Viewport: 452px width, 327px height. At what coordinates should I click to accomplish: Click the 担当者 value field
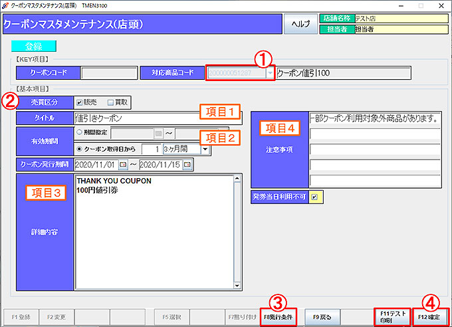pyautogui.click(x=401, y=29)
